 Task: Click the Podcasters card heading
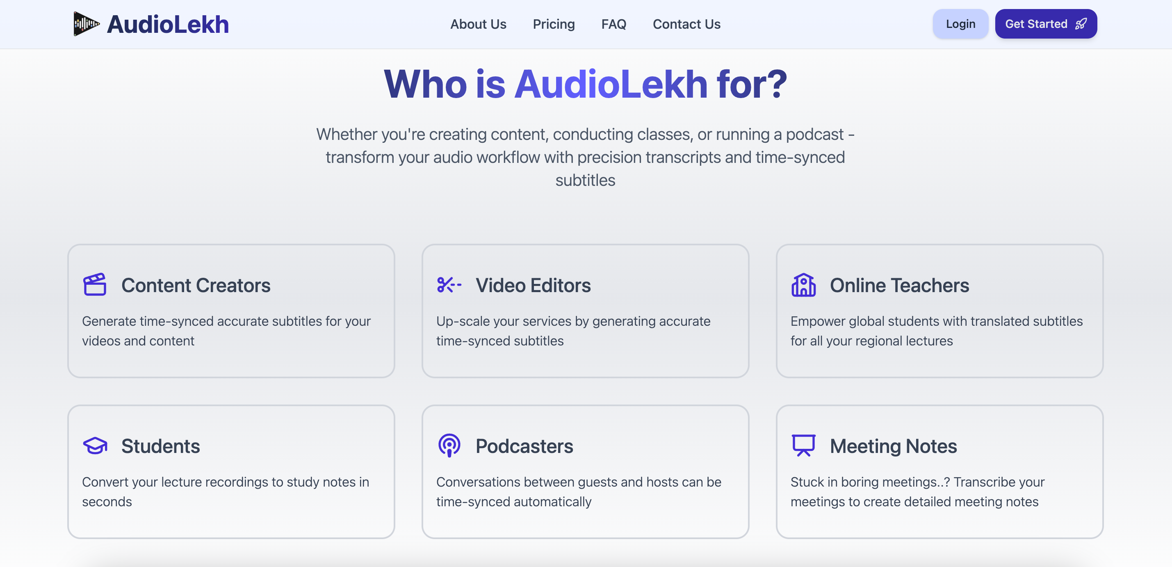(524, 446)
